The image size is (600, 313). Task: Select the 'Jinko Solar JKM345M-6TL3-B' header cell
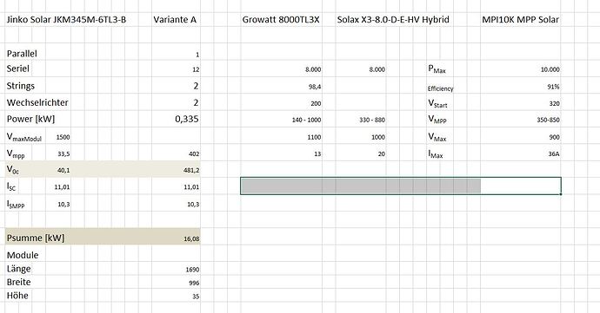point(66,19)
